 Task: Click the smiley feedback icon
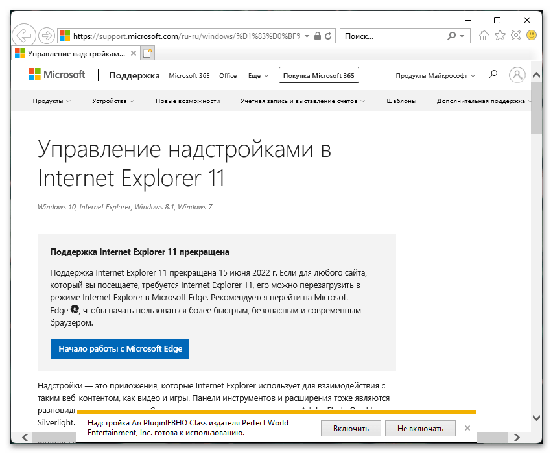pos(531,35)
